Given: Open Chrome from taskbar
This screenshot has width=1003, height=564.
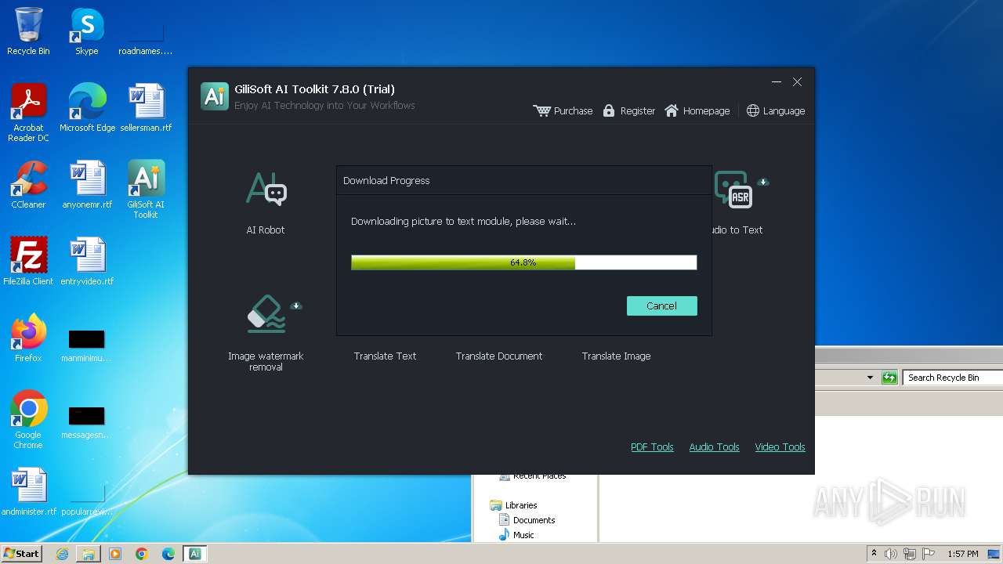Looking at the screenshot, I should click(142, 554).
